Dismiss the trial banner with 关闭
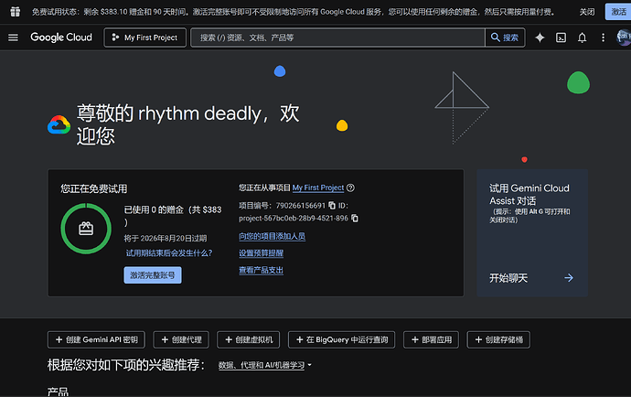Viewport: 631px width, 397px height. coord(587,12)
